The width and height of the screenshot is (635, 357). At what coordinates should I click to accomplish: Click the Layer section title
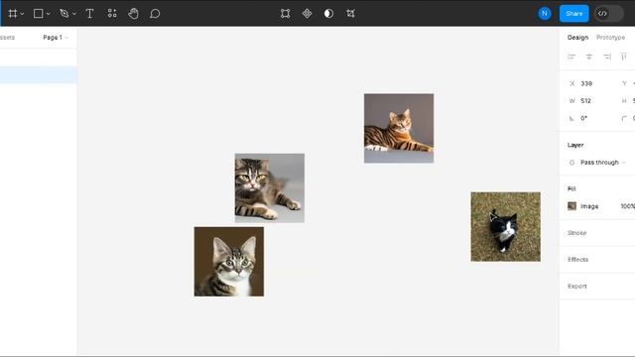click(x=575, y=145)
